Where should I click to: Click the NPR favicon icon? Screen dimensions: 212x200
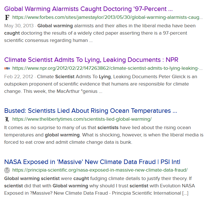7,68
